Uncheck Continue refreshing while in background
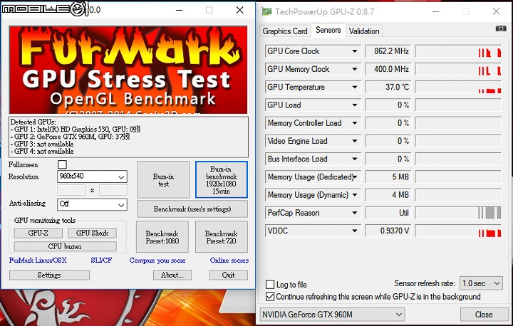 [270, 297]
